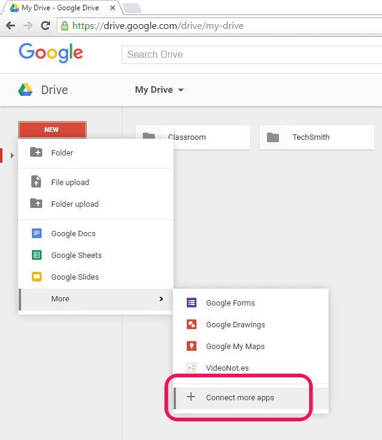Open the My Drive dropdown arrow
This screenshot has height=440, width=382.
181,90
